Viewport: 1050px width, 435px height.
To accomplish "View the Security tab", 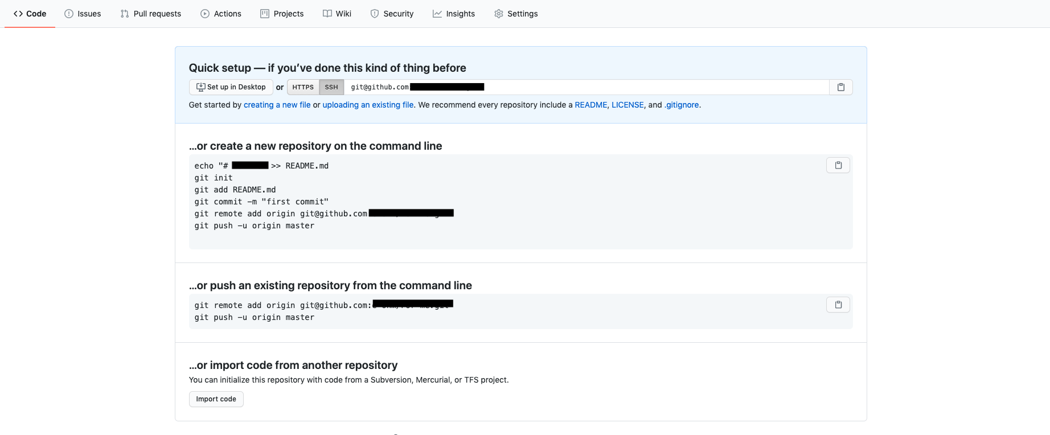I will (392, 14).
